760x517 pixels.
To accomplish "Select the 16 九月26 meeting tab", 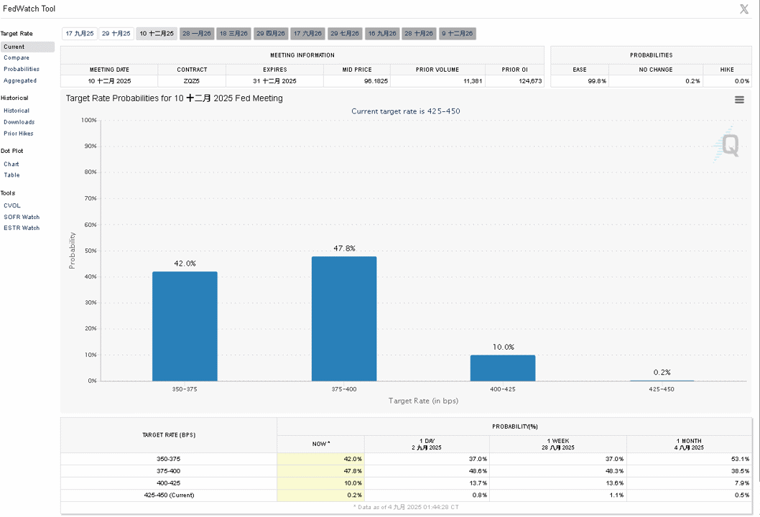I will tap(382, 34).
